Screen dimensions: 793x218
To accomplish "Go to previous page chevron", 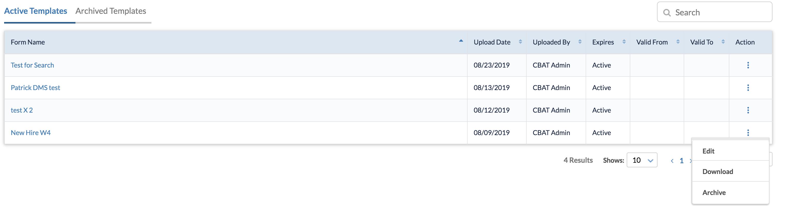I will click(x=672, y=161).
